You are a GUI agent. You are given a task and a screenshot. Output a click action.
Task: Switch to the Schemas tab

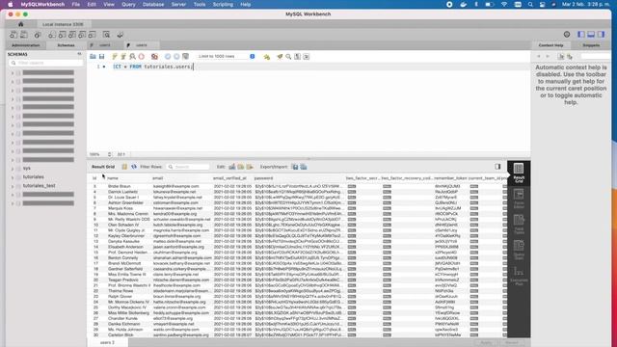tap(67, 45)
